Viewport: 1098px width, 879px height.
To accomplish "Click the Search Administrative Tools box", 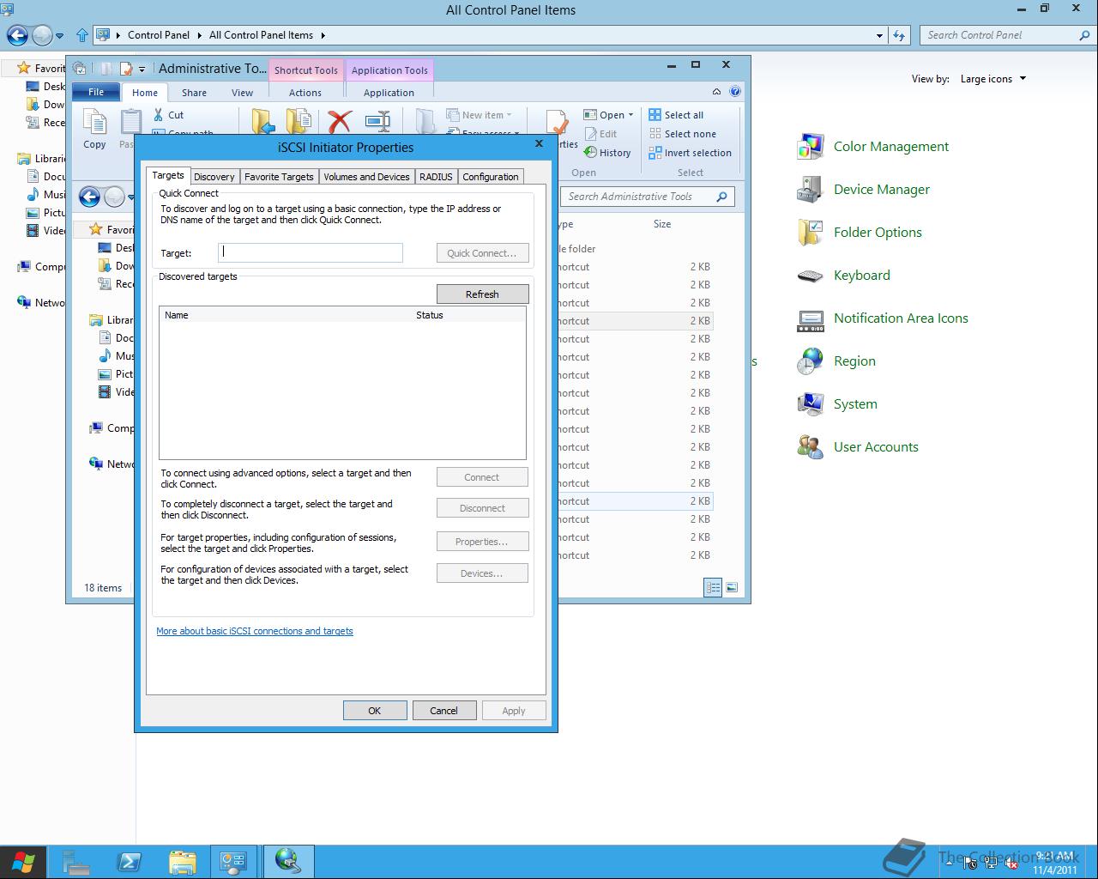I will [x=648, y=197].
